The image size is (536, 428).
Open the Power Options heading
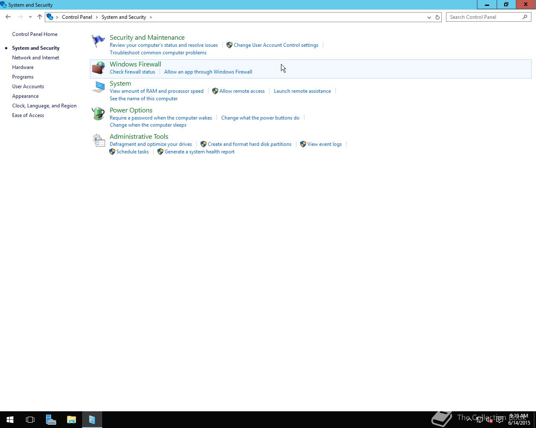[131, 110]
